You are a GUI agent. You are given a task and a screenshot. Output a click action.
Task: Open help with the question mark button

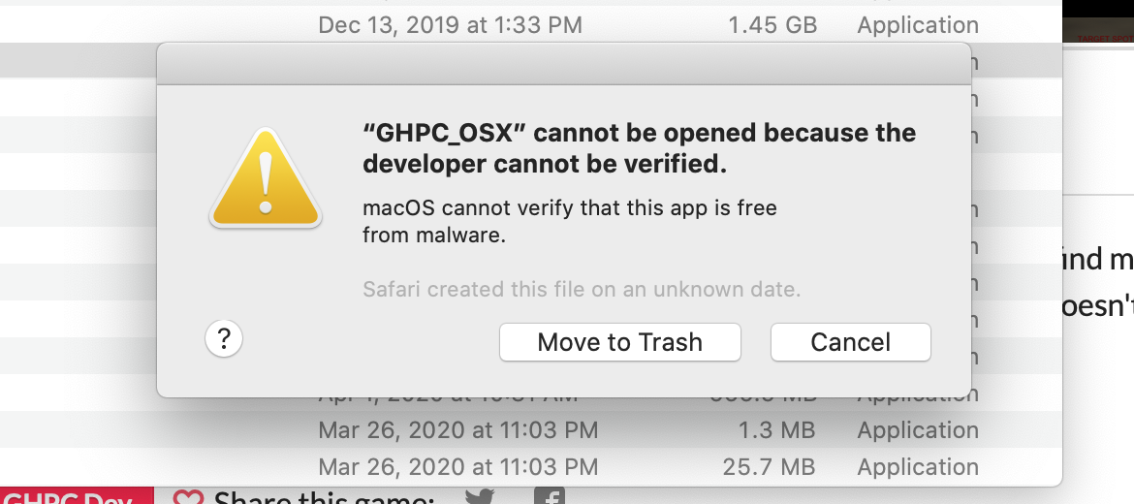coord(224,339)
